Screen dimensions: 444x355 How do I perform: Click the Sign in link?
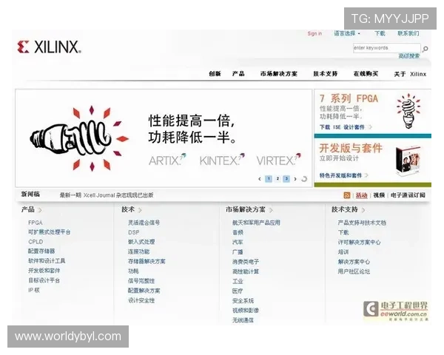click(315, 33)
